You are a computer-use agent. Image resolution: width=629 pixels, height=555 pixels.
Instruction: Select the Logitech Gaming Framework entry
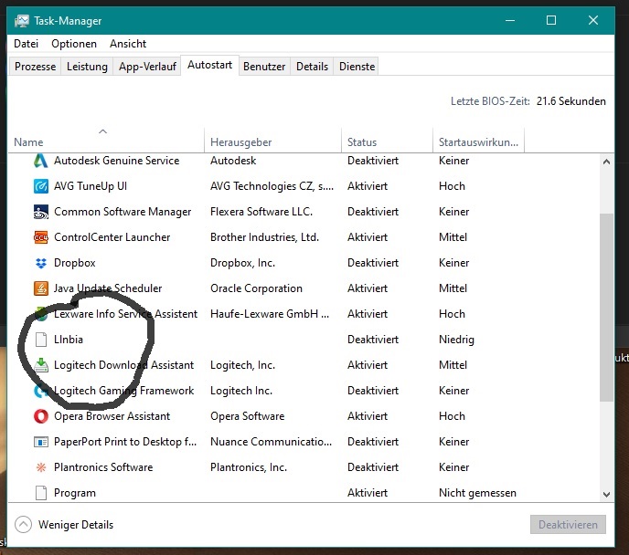(123, 391)
